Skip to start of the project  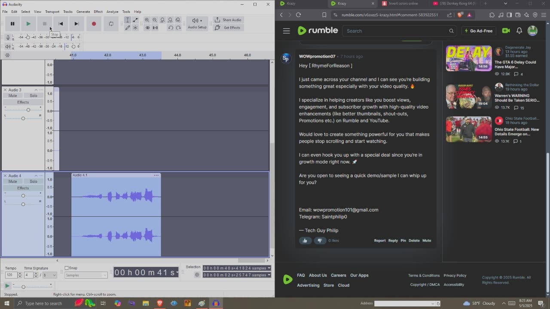[61, 24]
